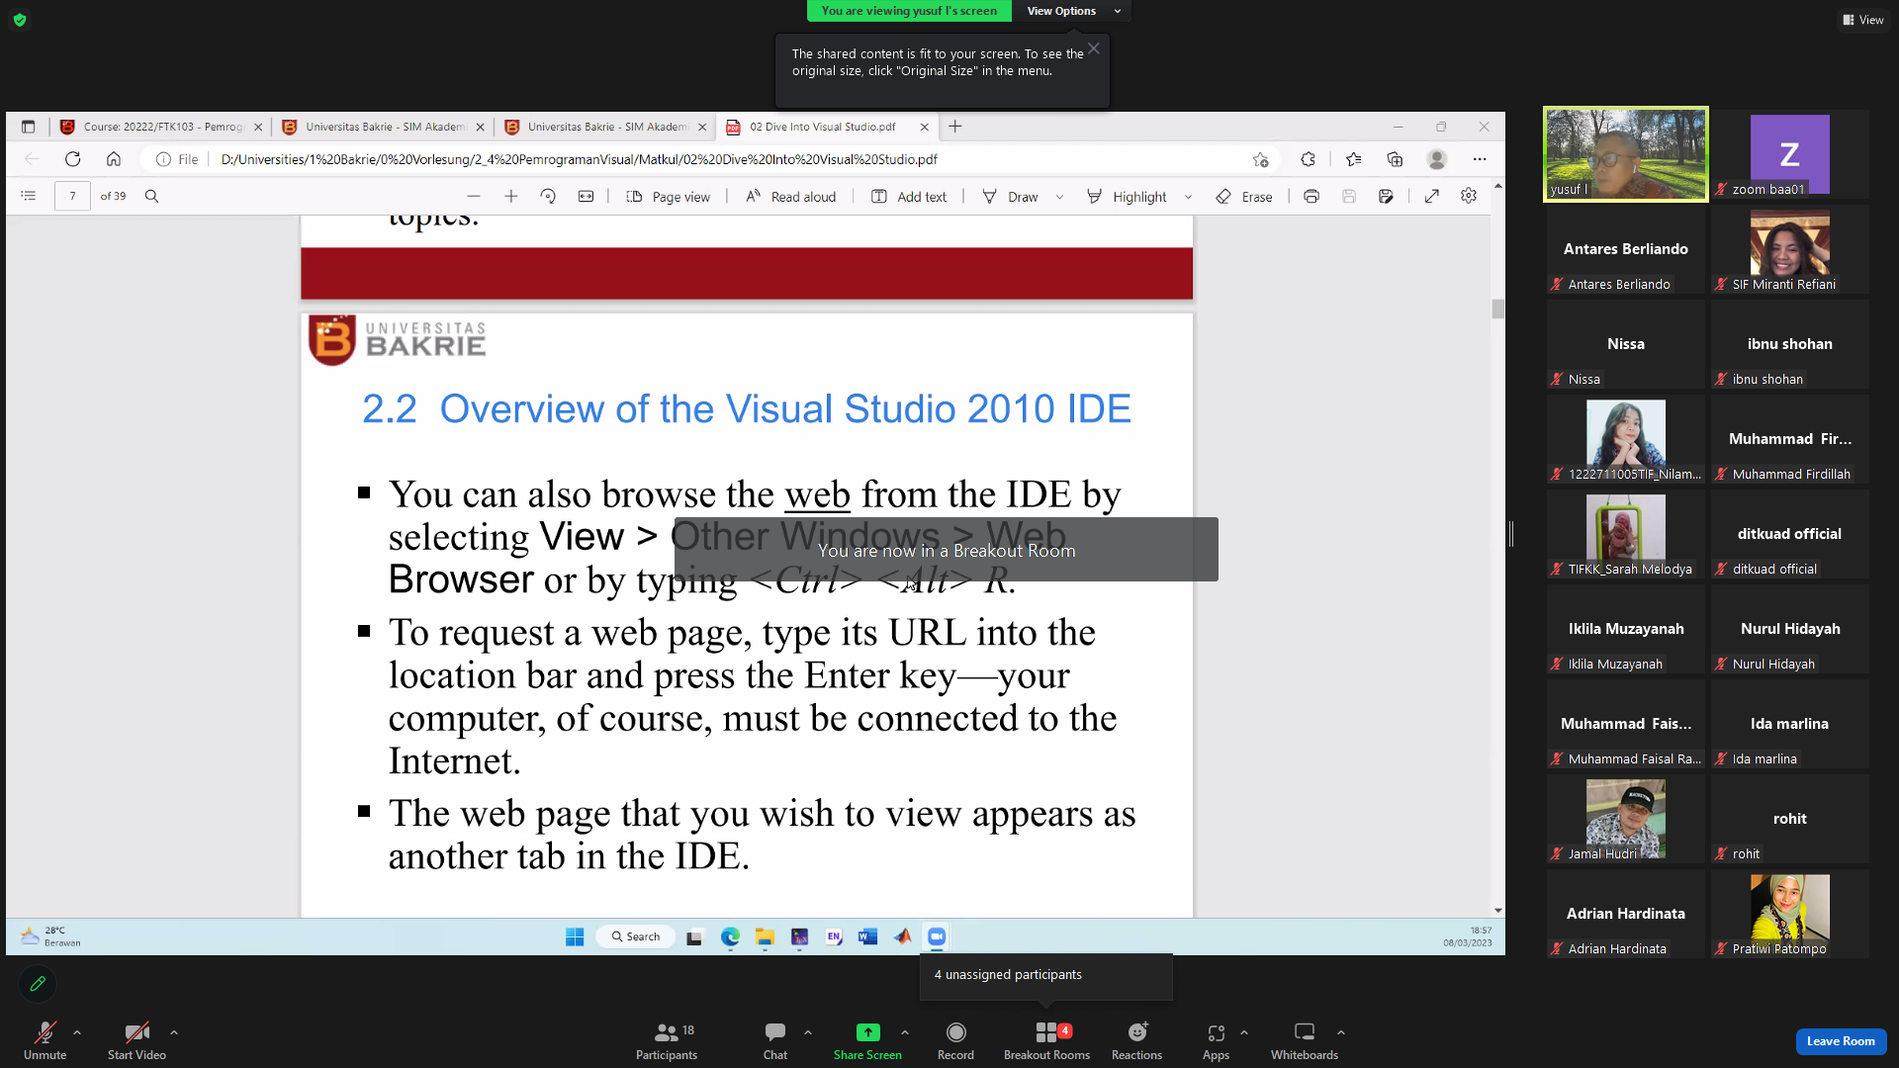Screen dimensions: 1899x1068
Task: Enter PDF full screen mode
Action: (1431, 196)
